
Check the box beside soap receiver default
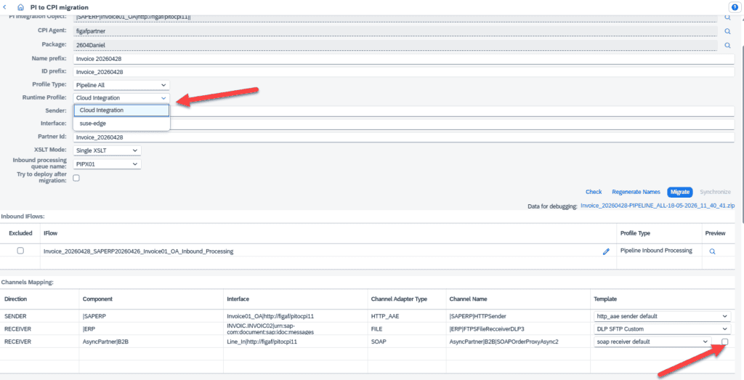click(x=724, y=341)
